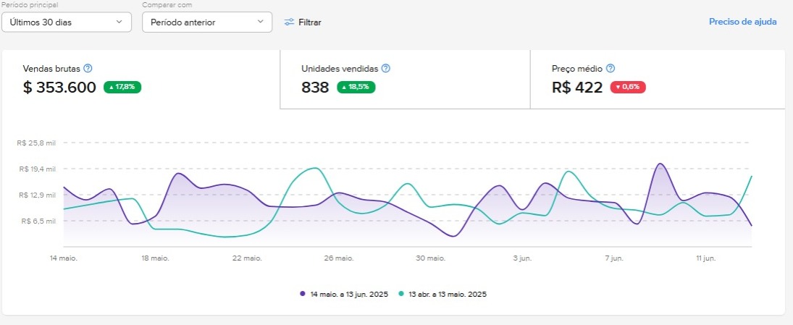Click the red 0,6% decline badge
The width and height of the screenshot is (793, 325).
coord(627,88)
